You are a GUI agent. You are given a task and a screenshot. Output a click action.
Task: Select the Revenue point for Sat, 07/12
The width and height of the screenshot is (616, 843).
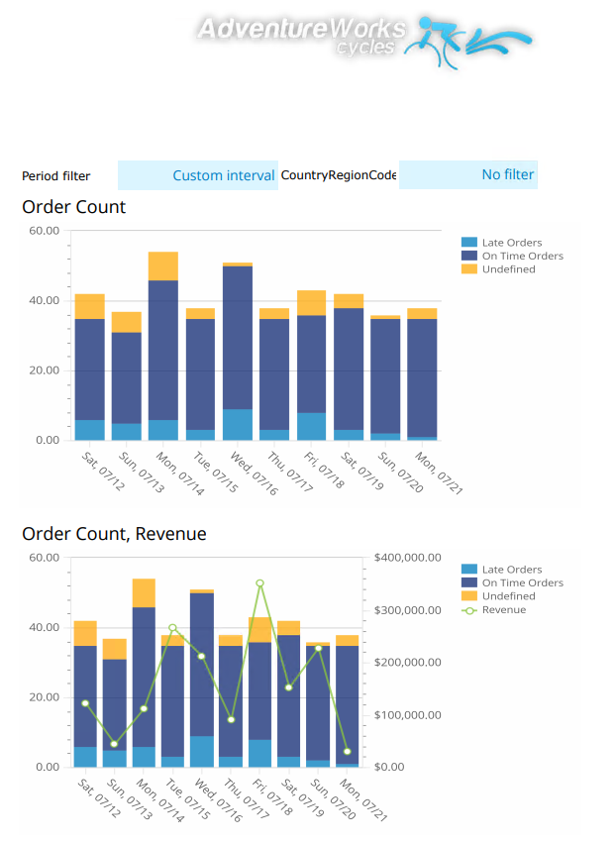pos(85,703)
